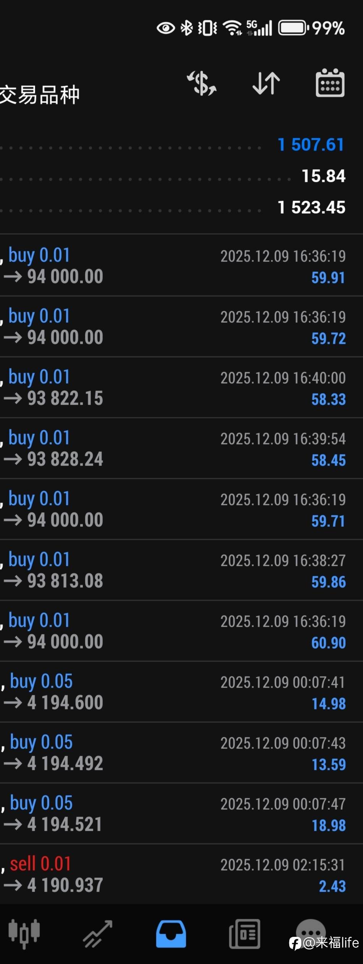Tap the 1 523.45 balance value
The height and width of the screenshot is (964, 363).
coord(311,208)
